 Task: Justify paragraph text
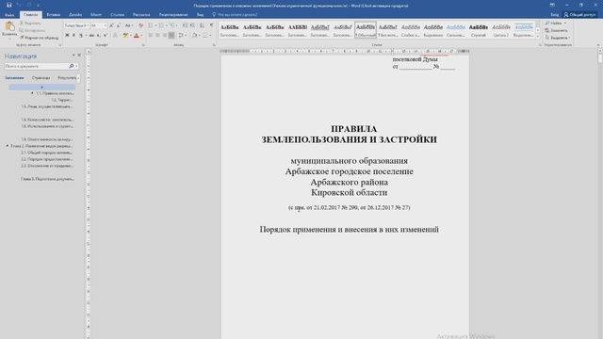point(171,36)
